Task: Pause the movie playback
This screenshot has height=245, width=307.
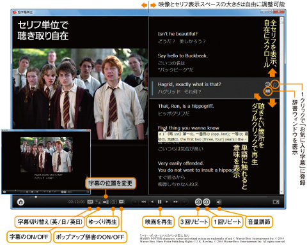Action: click(159, 202)
